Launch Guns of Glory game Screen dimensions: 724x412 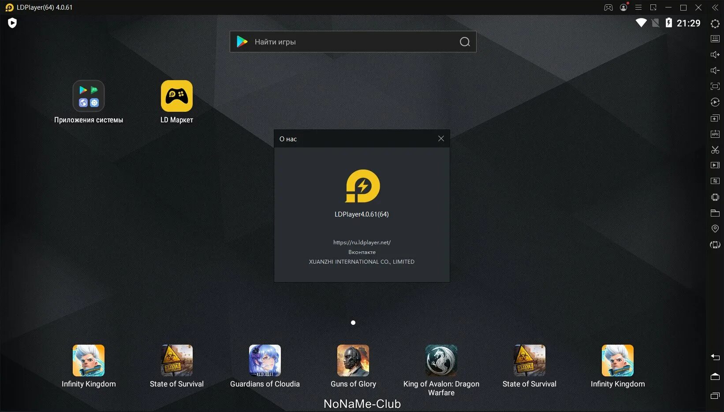353,366
